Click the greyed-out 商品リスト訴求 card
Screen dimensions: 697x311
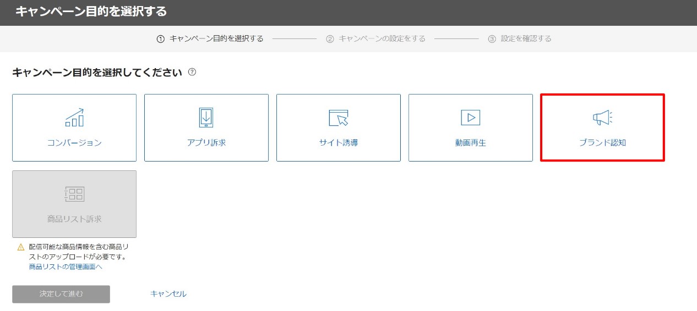(74, 204)
